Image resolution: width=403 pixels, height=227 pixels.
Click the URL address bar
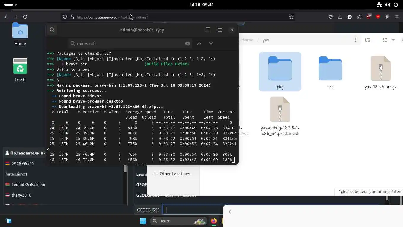click(178, 17)
